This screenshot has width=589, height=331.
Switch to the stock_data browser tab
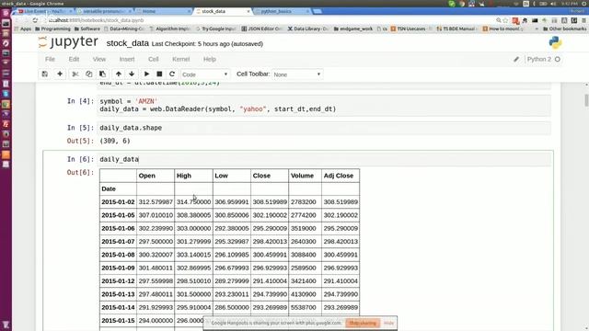[x=222, y=11]
